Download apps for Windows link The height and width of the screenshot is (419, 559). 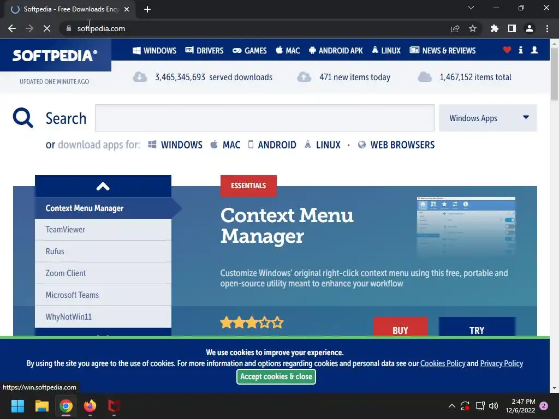(x=175, y=145)
